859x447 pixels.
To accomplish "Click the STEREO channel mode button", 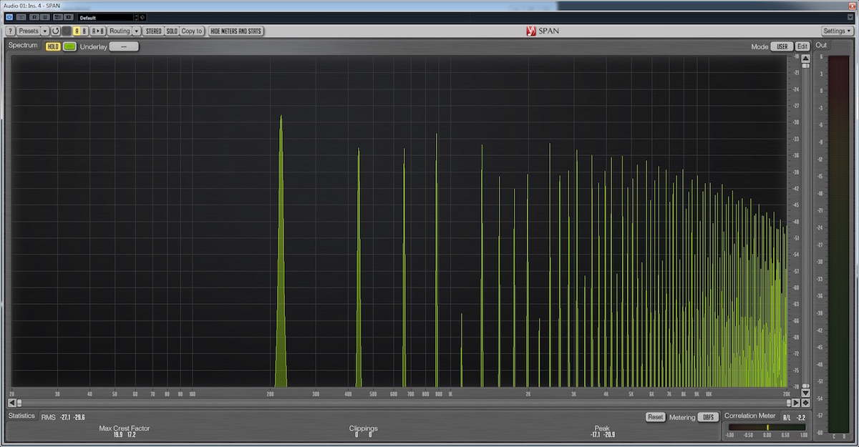I will point(153,31).
